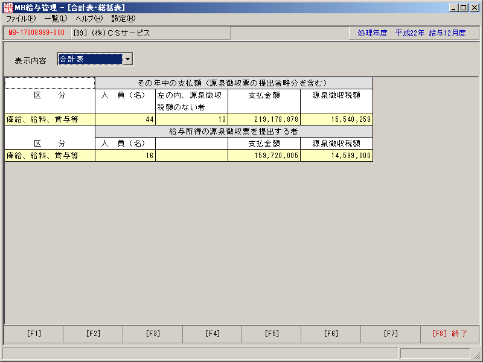Image resolution: width=483 pixels, height=362 pixels.
Task: Minimize the MB給与管理 window
Action: [453, 8]
